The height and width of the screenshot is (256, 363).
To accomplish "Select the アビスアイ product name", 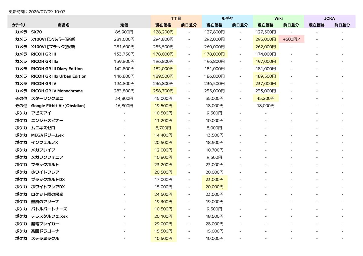I will 41,113.
